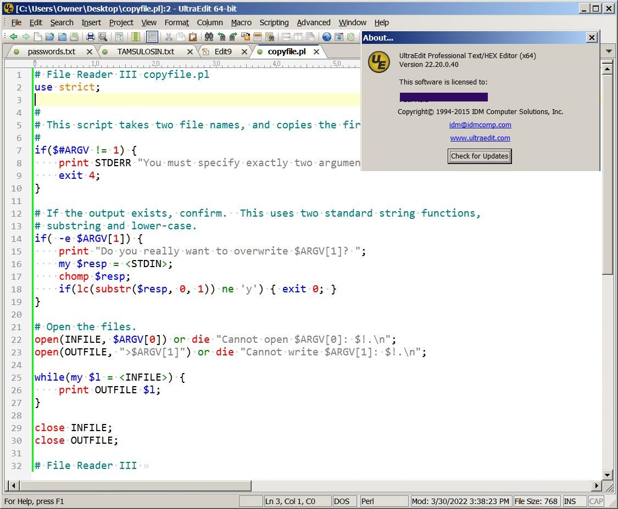Screen dimensions: 618x509
Task: Click the Print toolbar icon
Action: [91, 37]
